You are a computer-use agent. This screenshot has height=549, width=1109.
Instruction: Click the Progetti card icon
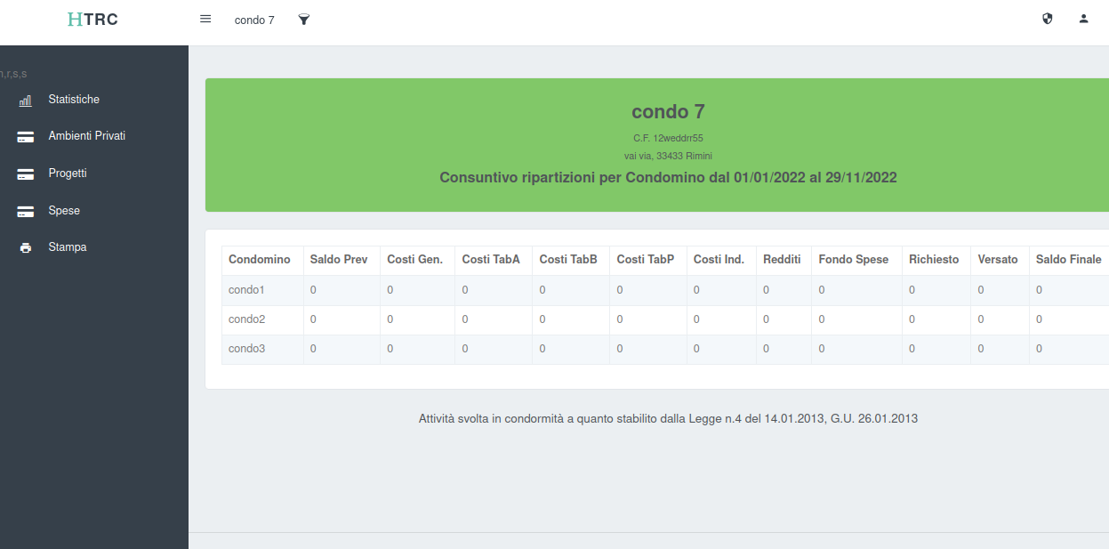26,174
